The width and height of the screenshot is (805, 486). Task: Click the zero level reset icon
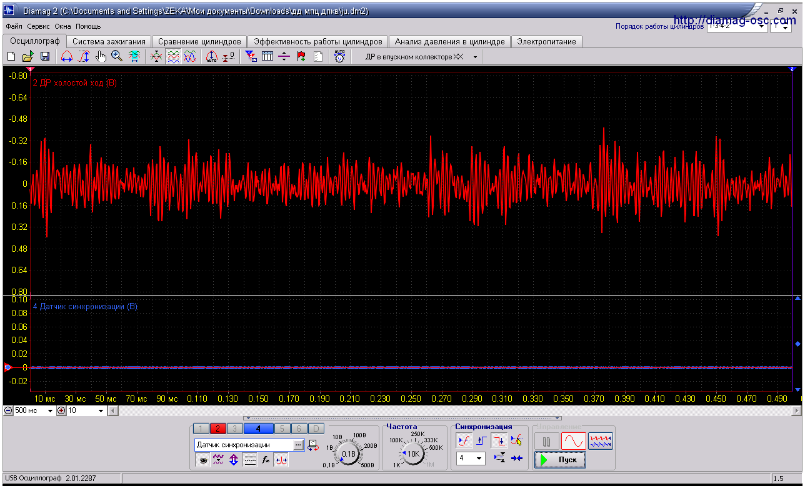click(229, 57)
